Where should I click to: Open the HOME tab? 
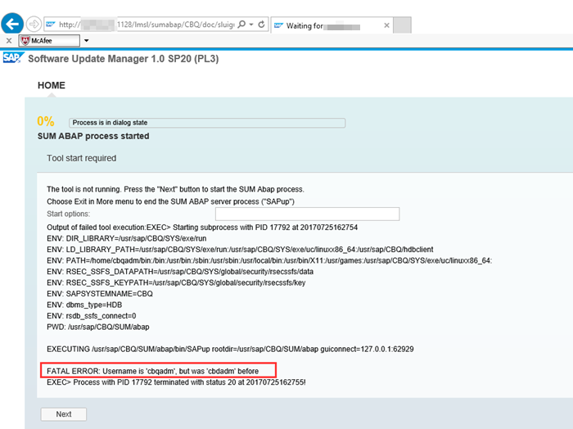52,85
